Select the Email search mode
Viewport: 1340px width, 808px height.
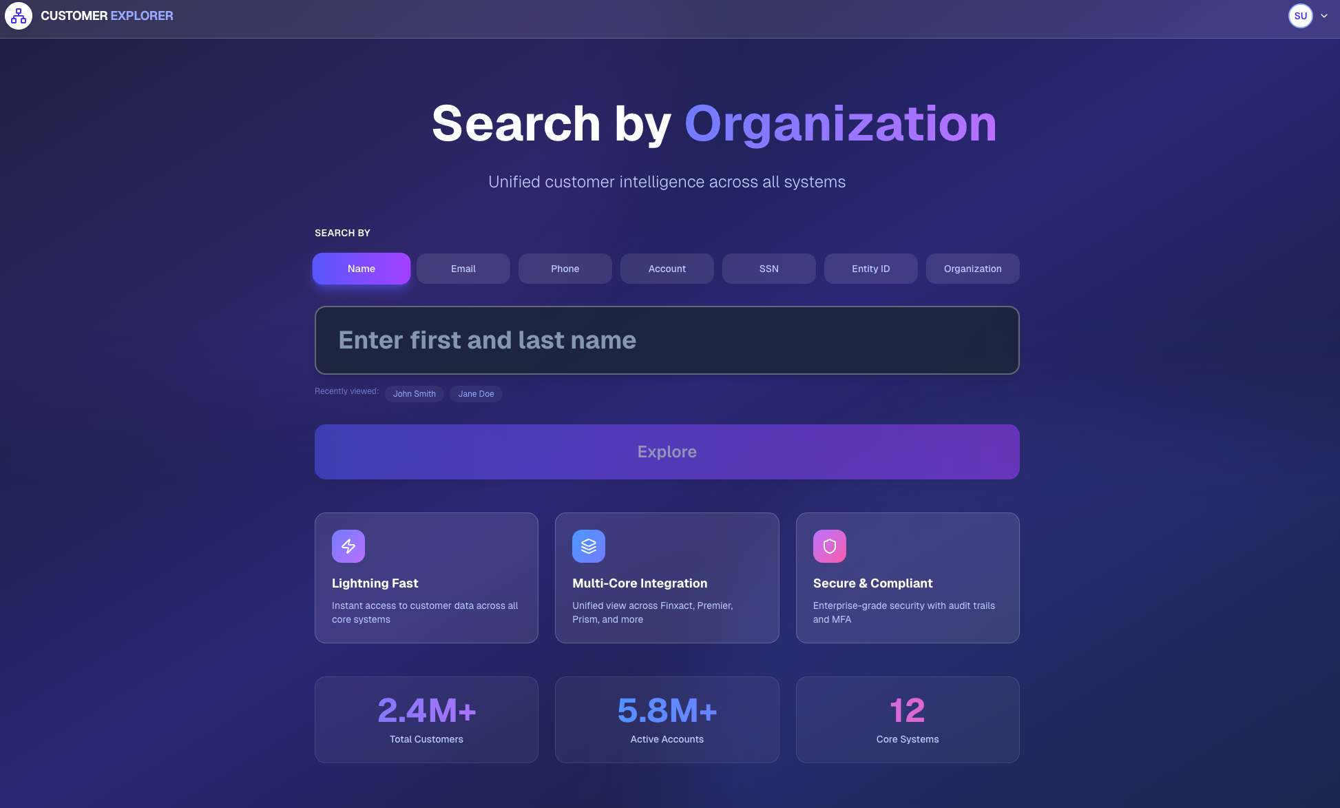(x=463, y=269)
